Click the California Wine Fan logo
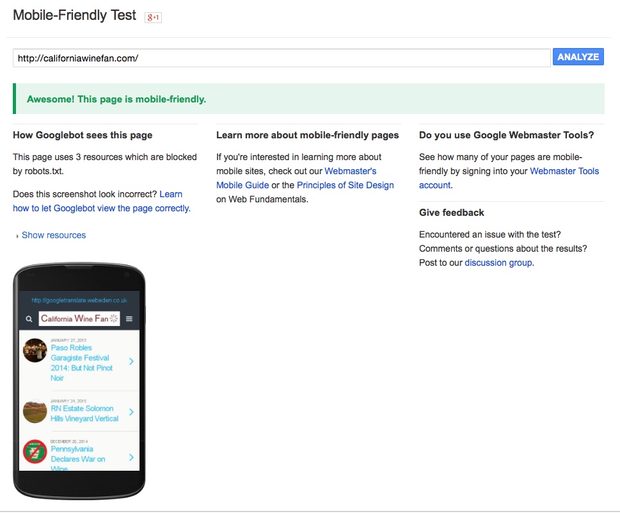 (x=79, y=319)
